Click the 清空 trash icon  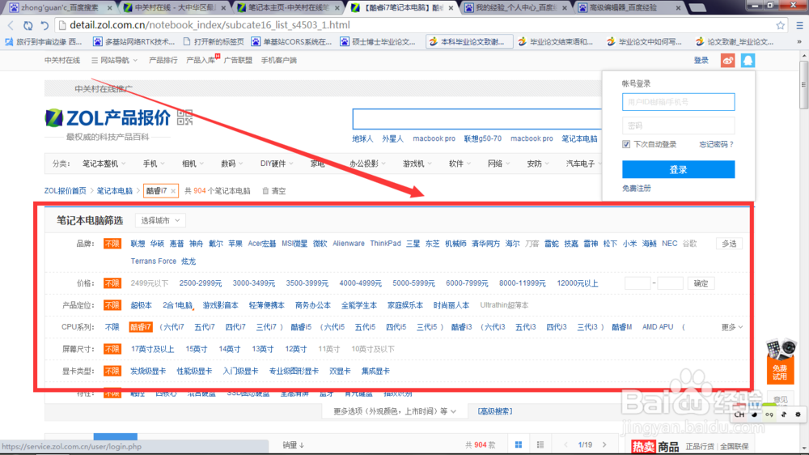tap(265, 191)
